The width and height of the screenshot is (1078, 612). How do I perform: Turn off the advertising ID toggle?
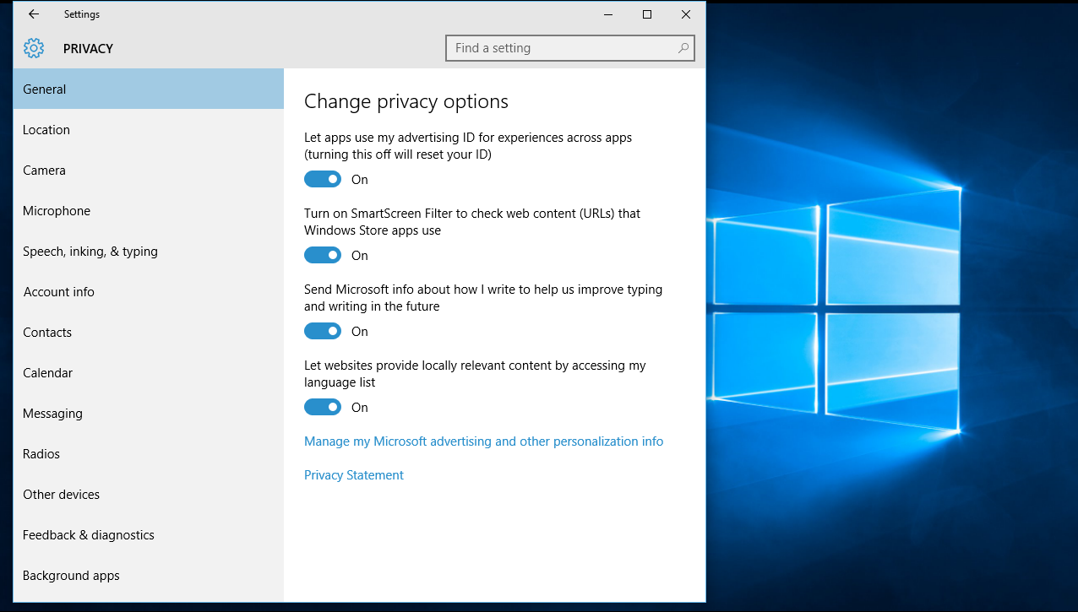point(322,179)
